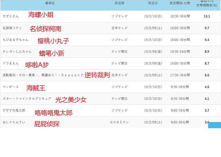The width and height of the screenshot is (221, 157).
Task: Select the おしりたんてい program name
Action: (14, 122)
